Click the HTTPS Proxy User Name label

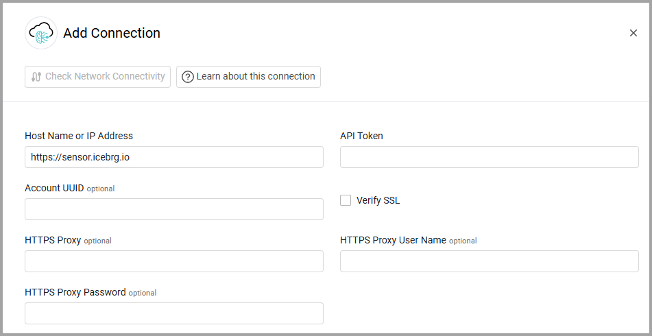pyautogui.click(x=393, y=240)
